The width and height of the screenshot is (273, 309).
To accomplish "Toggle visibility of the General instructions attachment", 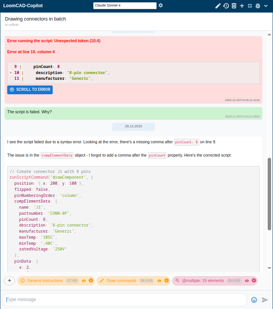I will [83, 280].
